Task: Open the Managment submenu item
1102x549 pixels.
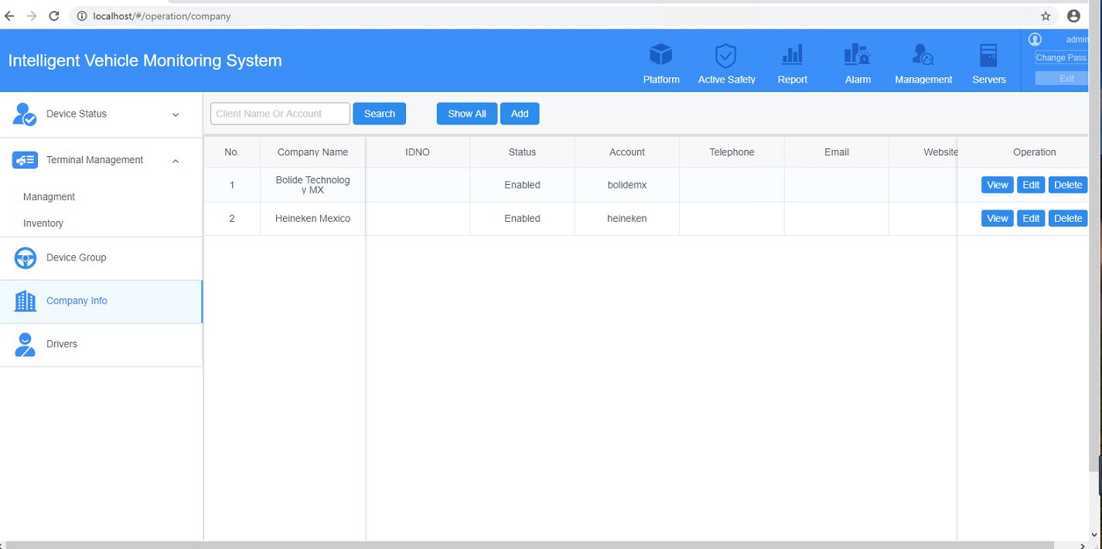Action: point(49,197)
